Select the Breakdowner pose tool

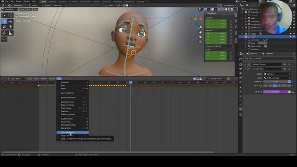[x=4, y=39]
